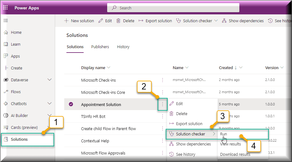Image resolution: width=292 pixels, height=162 pixels.
Task: Open the app launcher waffle icon
Action: 5,8
